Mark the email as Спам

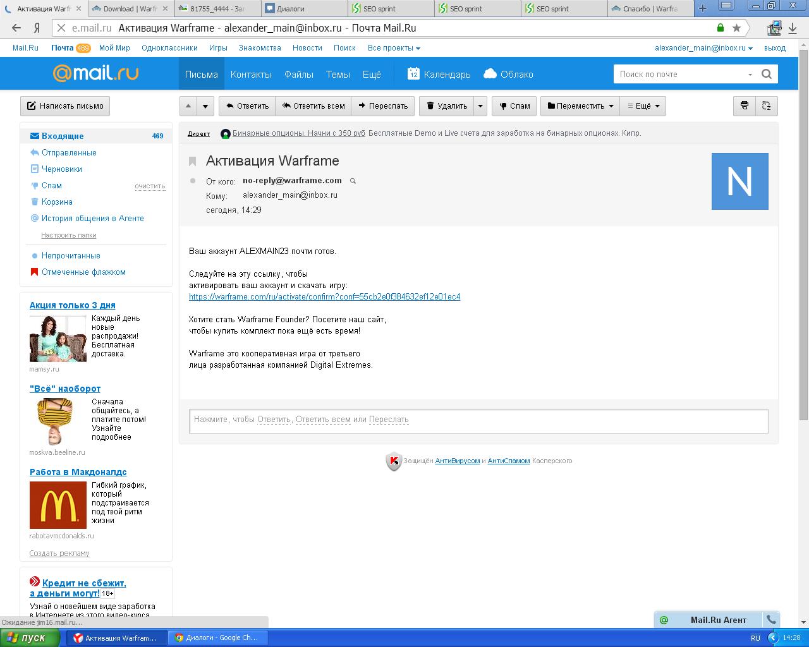click(514, 106)
